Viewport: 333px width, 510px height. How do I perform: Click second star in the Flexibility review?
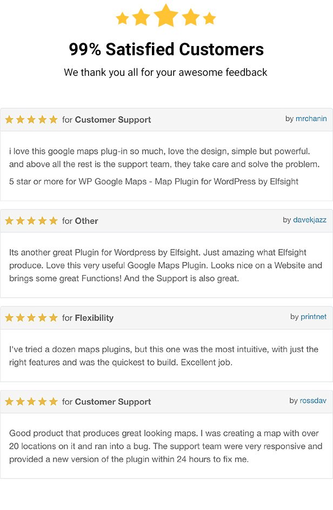pyautogui.click(x=20, y=318)
